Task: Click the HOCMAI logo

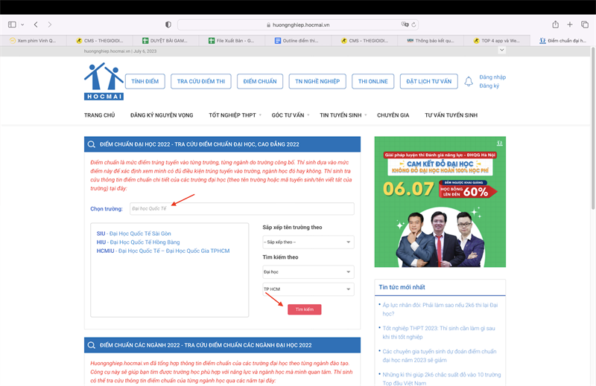Action: pos(104,81)
